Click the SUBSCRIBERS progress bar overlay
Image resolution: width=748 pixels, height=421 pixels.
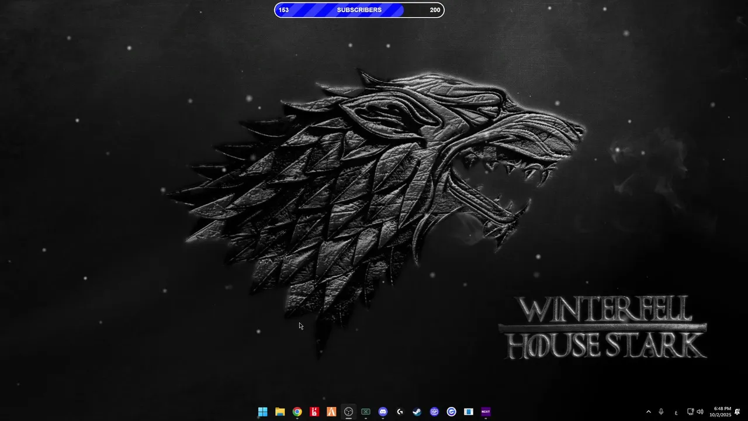(359, 10)
